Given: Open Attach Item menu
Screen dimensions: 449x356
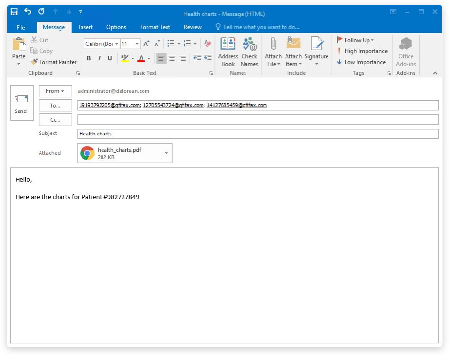Looking at the screenshot, I should click(293, 52).
